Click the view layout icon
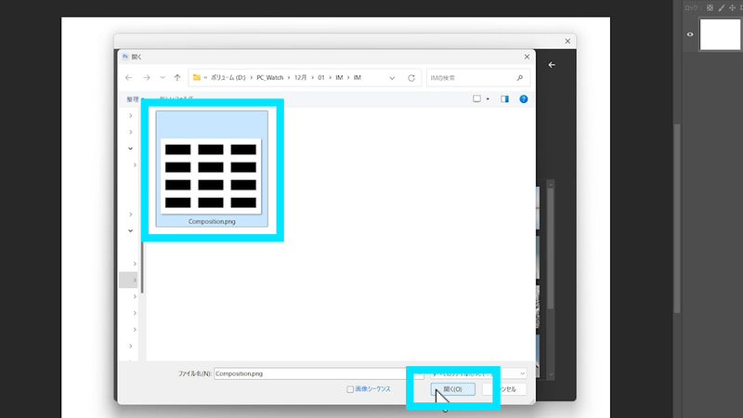Viewport: 743px width, 418px height. click(x=476, y=98)
